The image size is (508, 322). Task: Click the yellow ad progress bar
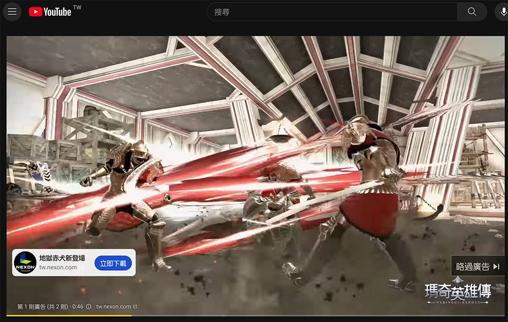click(x=69, y=315)
